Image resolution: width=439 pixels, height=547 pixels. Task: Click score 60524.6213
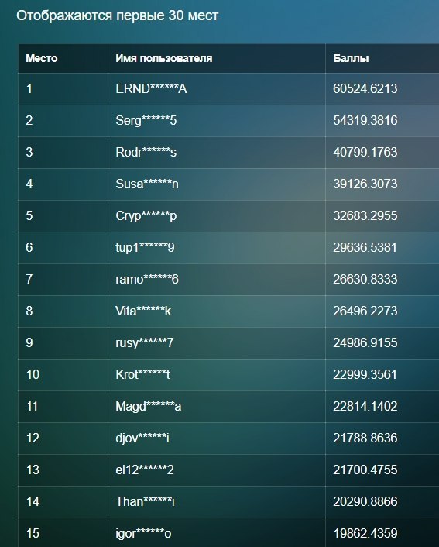(x=365, y=88)
